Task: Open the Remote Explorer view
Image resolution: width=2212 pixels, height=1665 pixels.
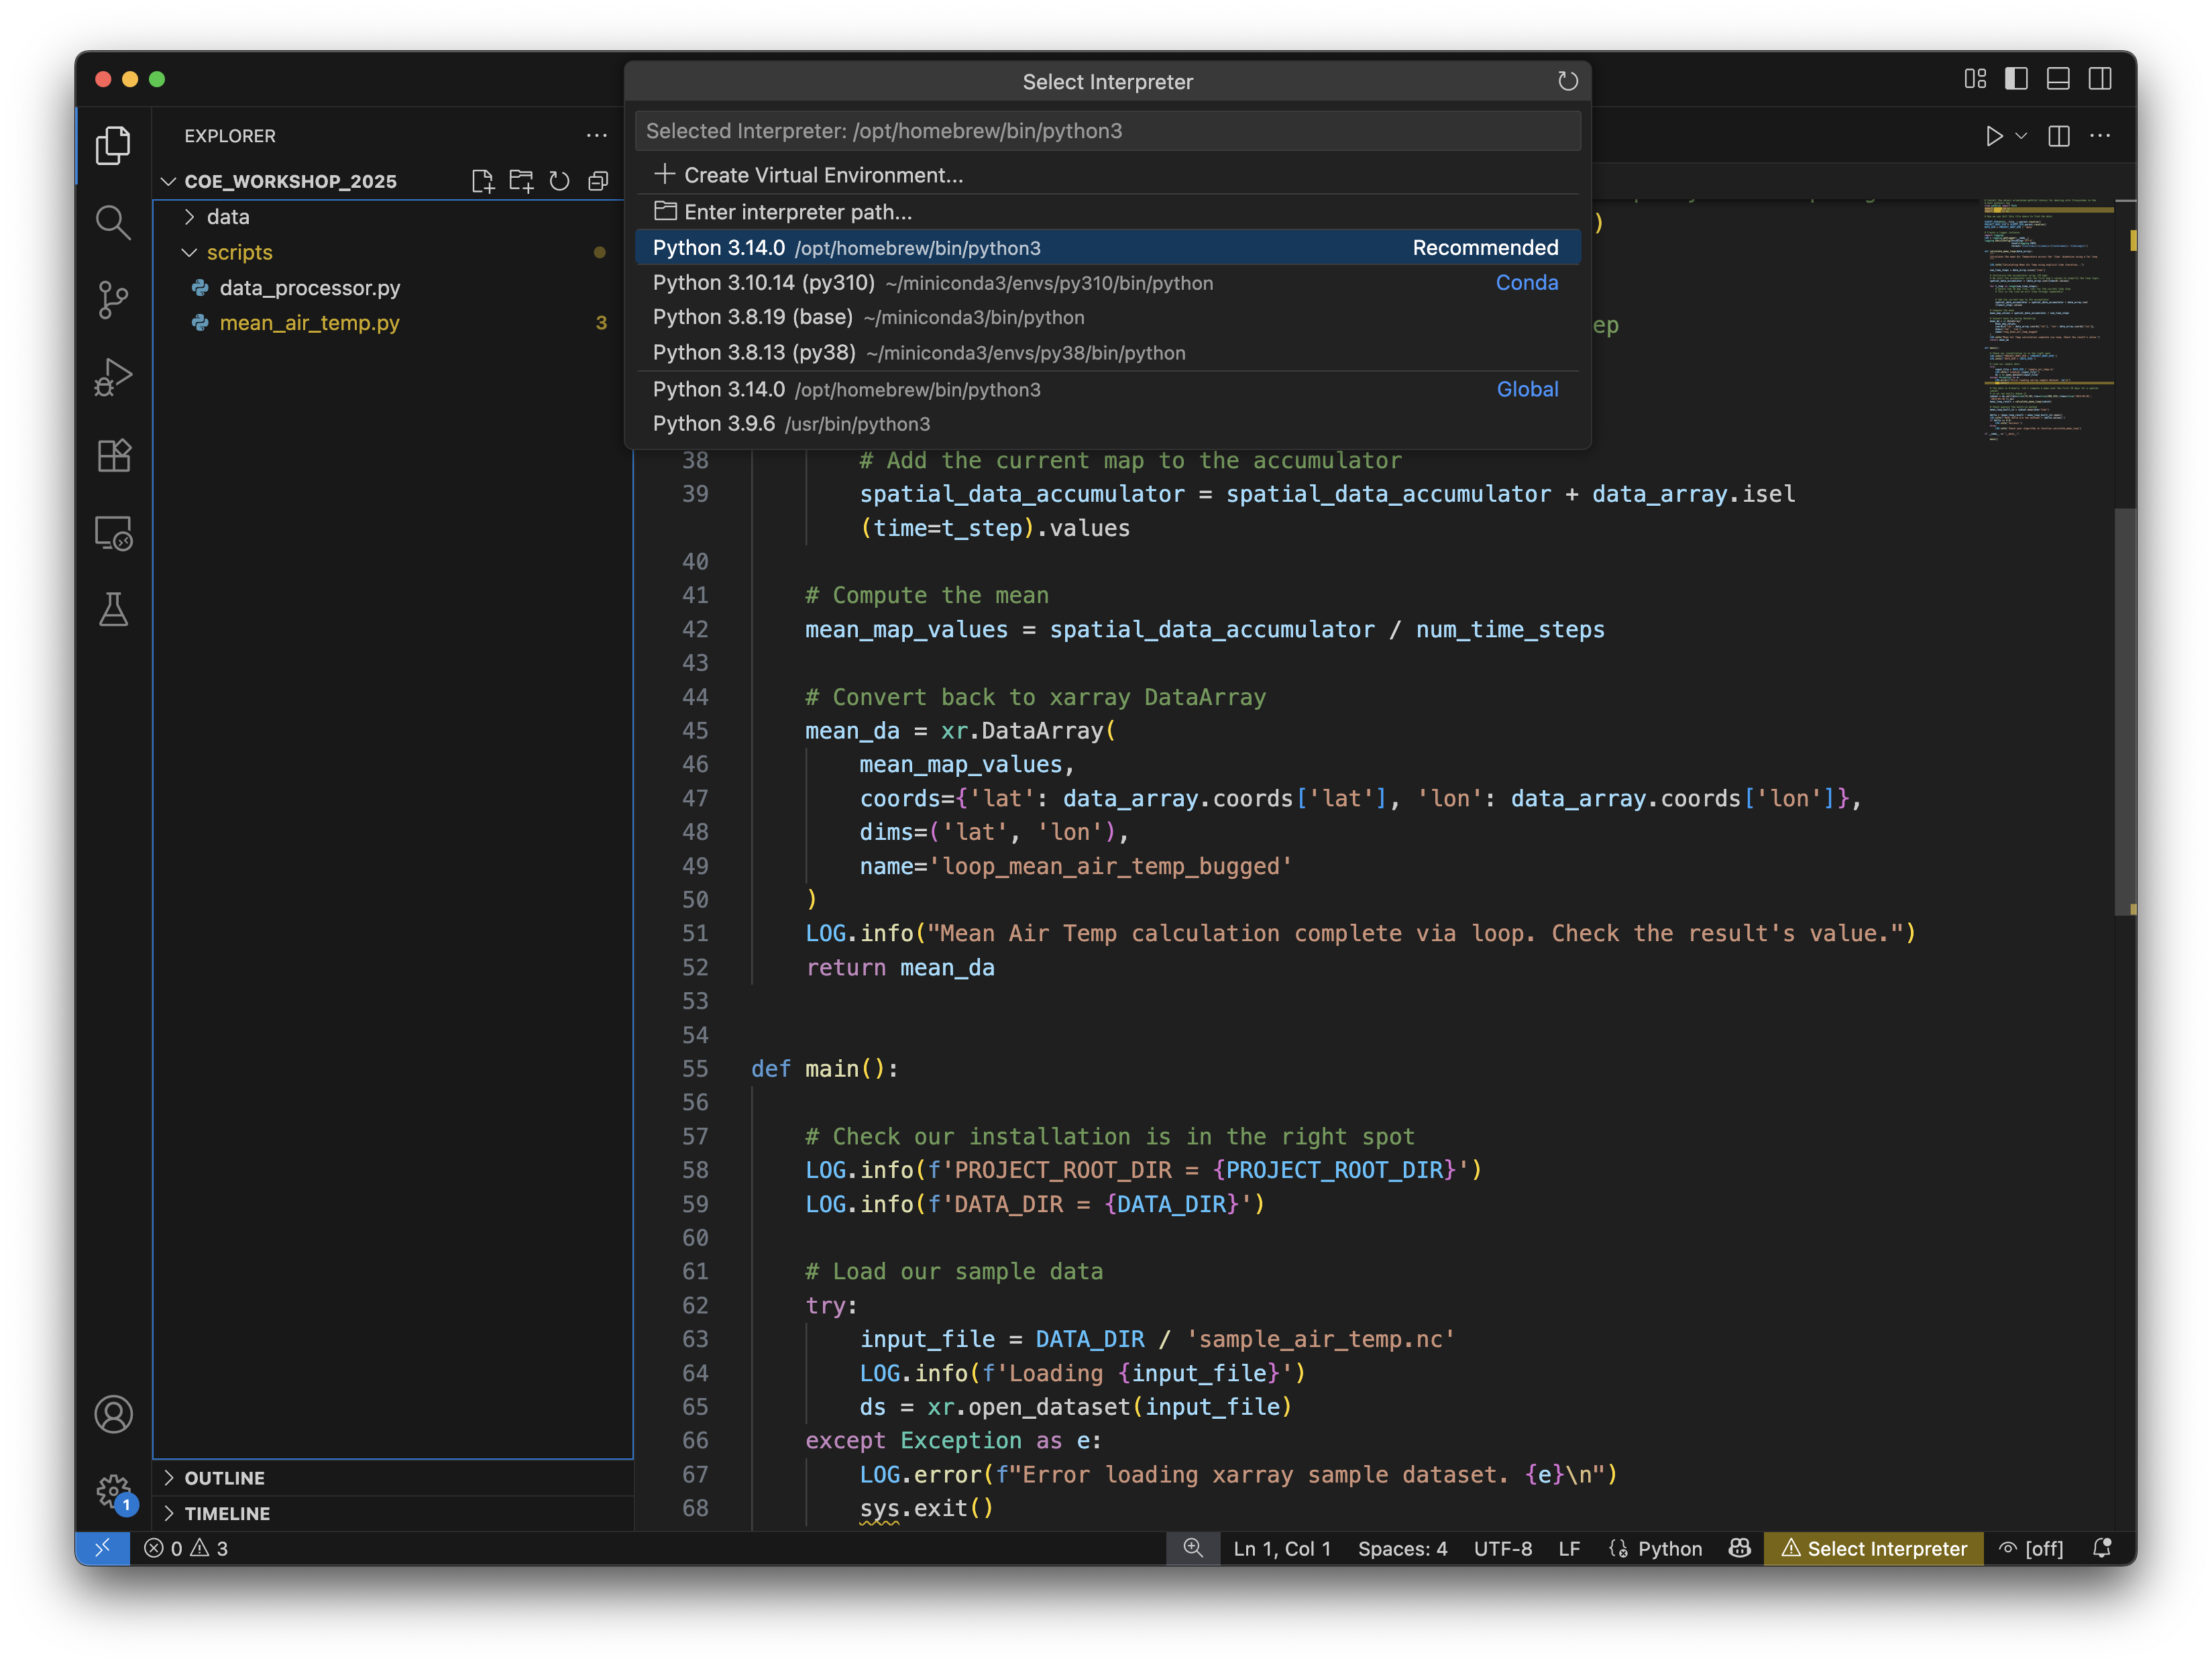Action: click(113, 533)
